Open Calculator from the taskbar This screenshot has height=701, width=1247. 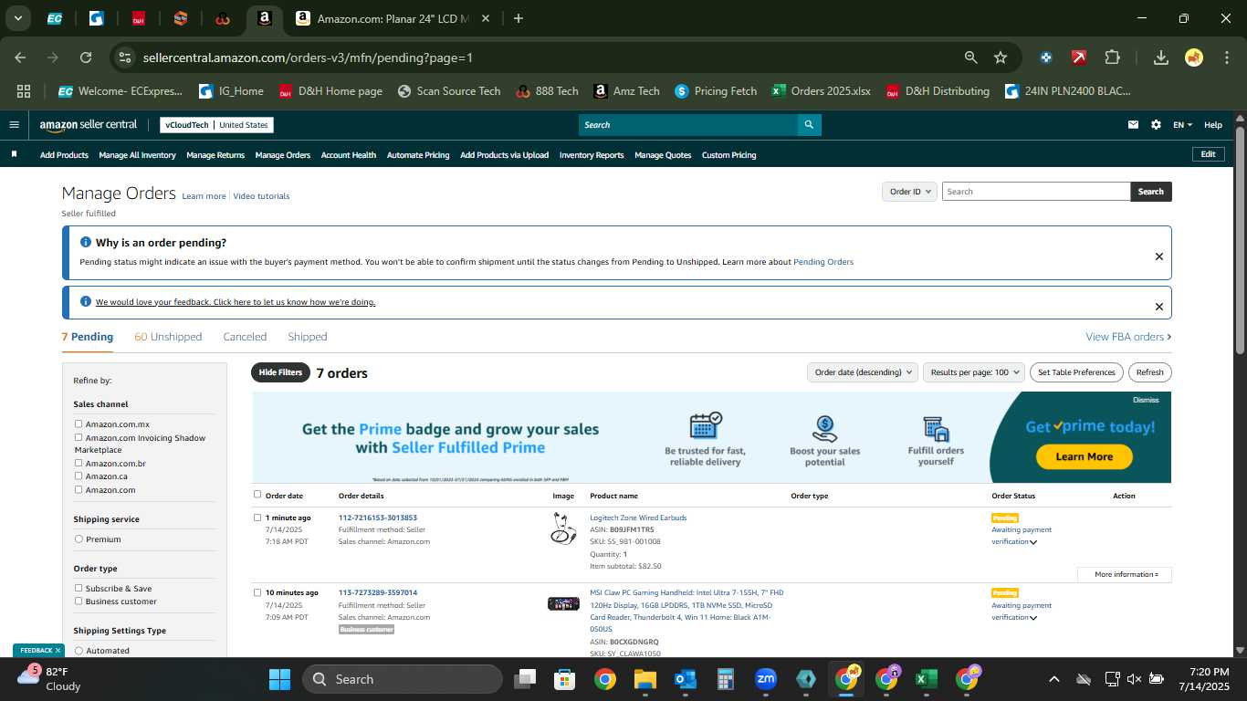[x=726, y=679]
